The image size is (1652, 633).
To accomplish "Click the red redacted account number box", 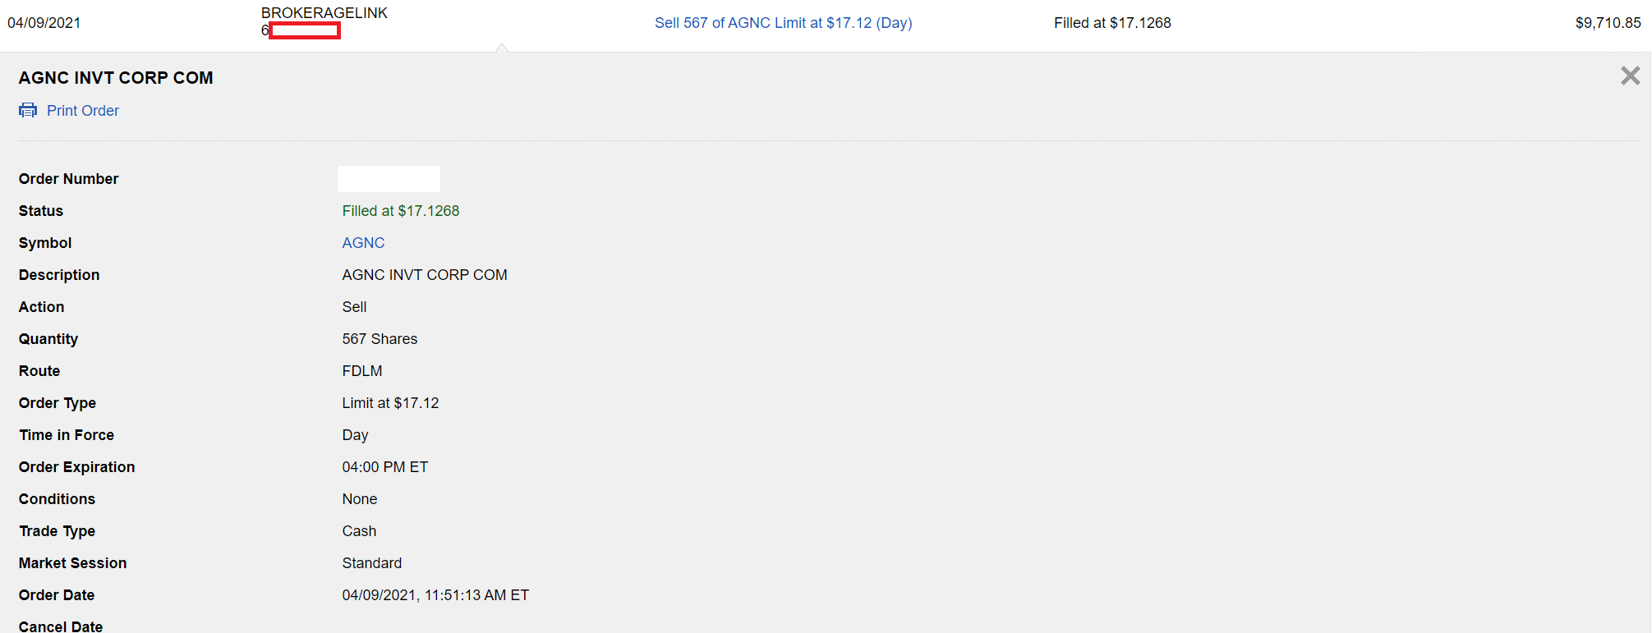I will click(x=305, y=30).
